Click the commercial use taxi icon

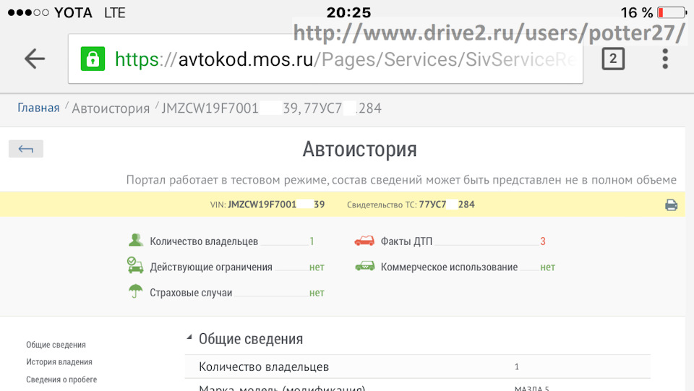click(364, 266)
